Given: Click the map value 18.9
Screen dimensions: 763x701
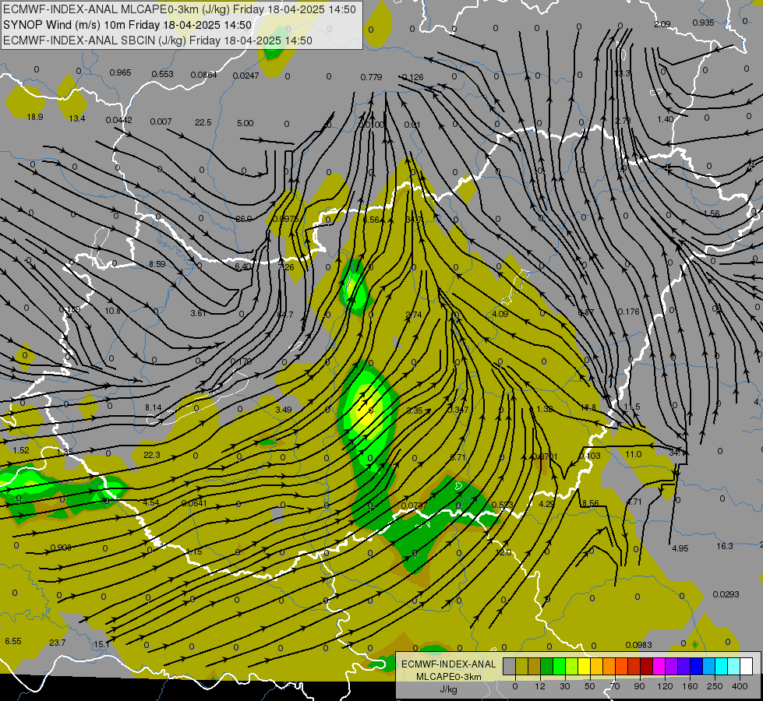Looking at the screenshot, I should (35, 117).
